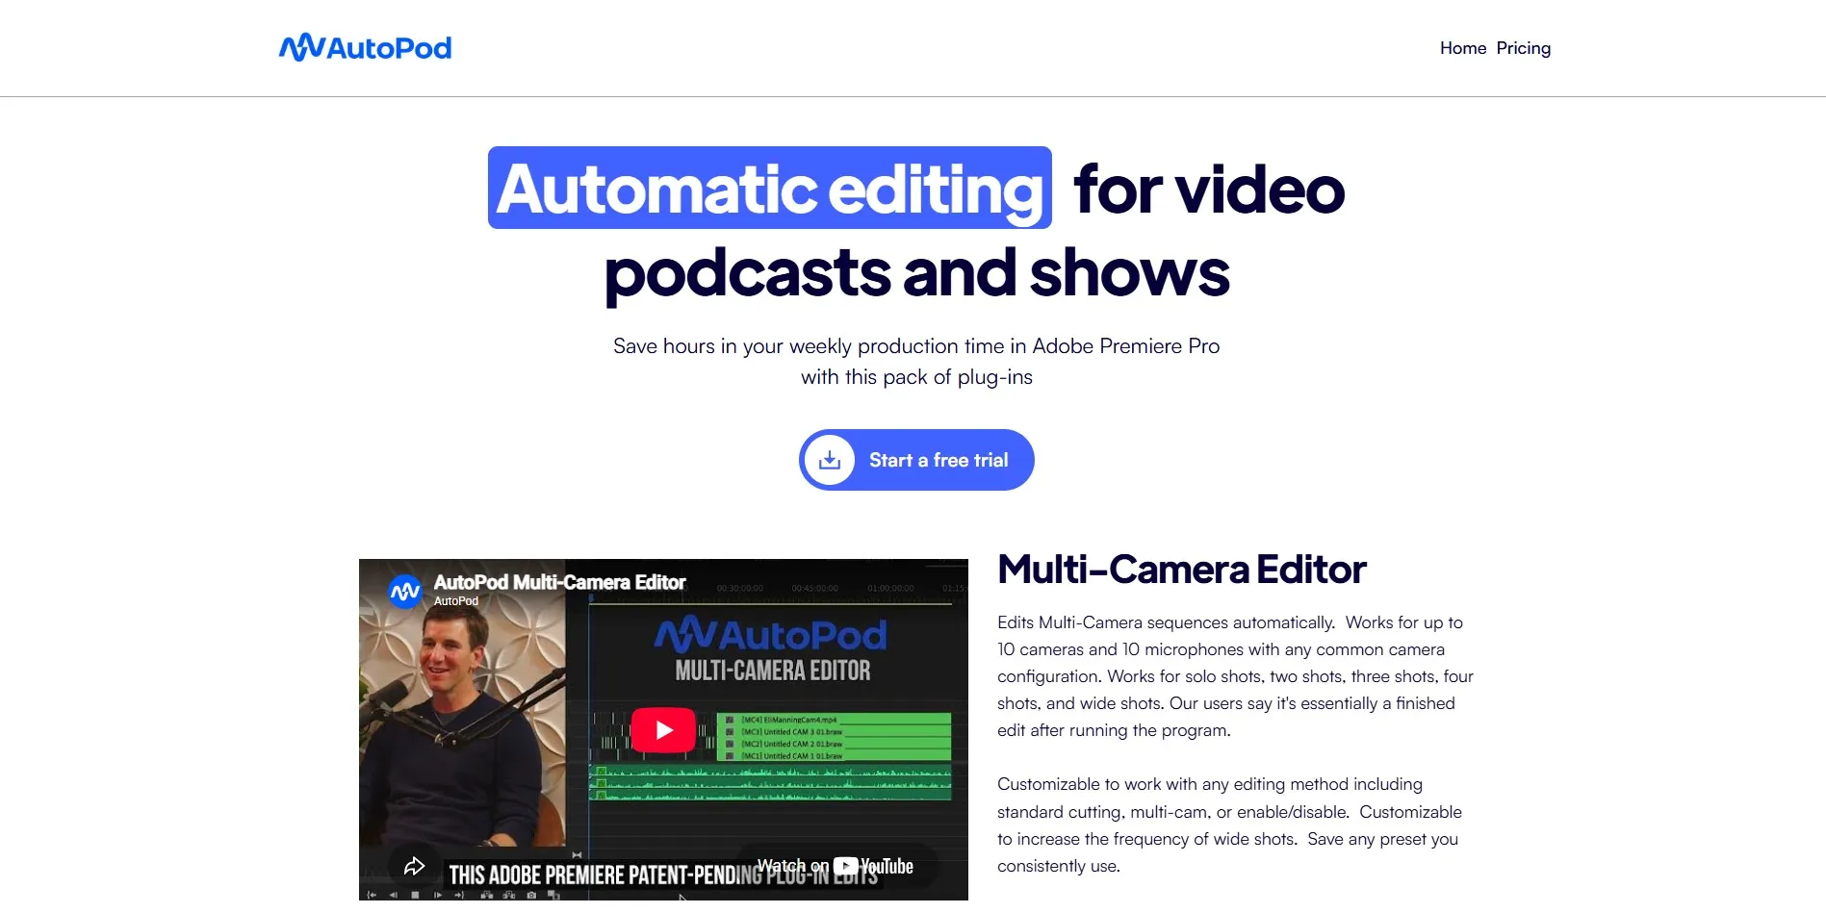
Task: Click the Start a free trial button
Action: point(916,460)
